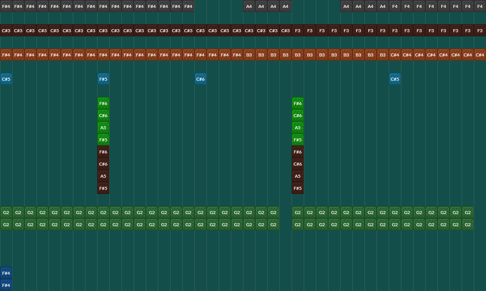This screenshot has width=486, height=291.
Task: Select the last gray F4 note in top row
Action: (480, 6)
